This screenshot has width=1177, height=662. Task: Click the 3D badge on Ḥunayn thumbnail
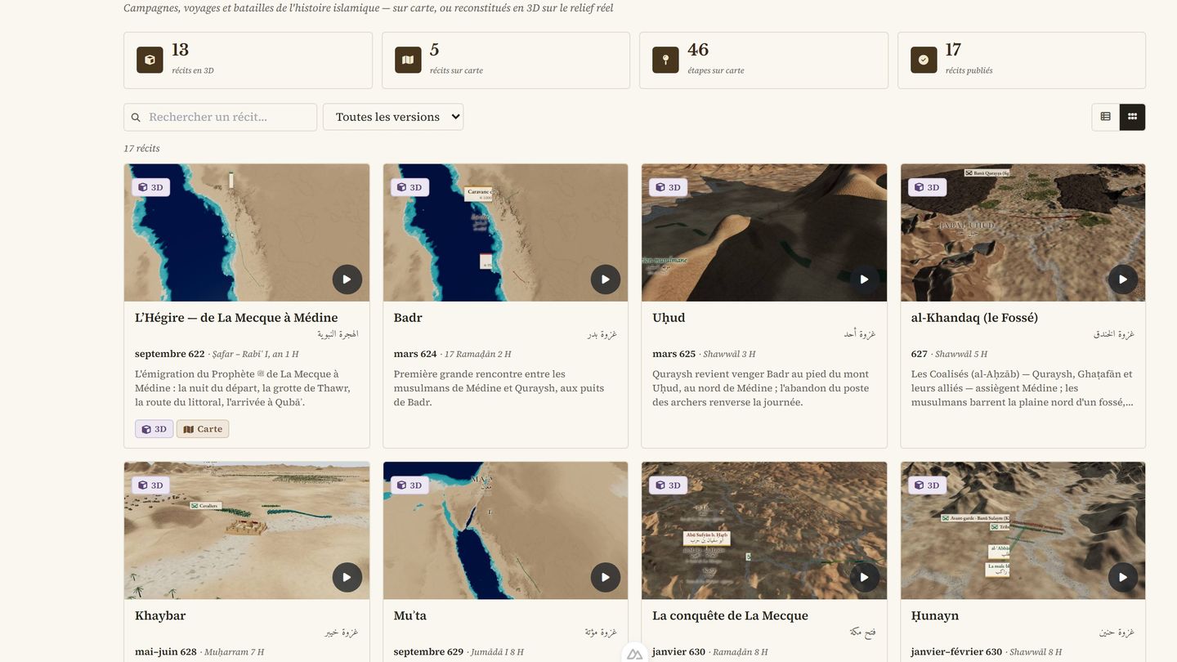tap(927, 485)
